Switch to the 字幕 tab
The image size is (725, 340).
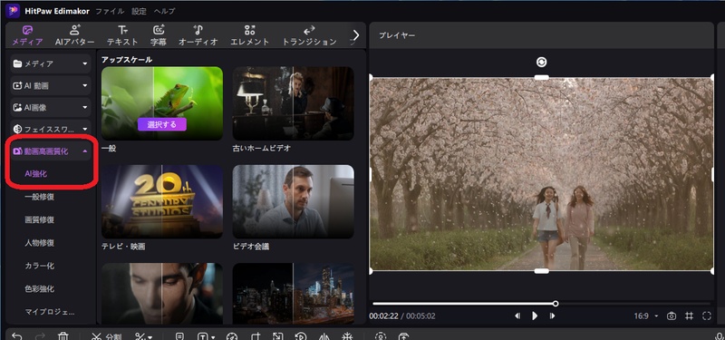point(159,35)
